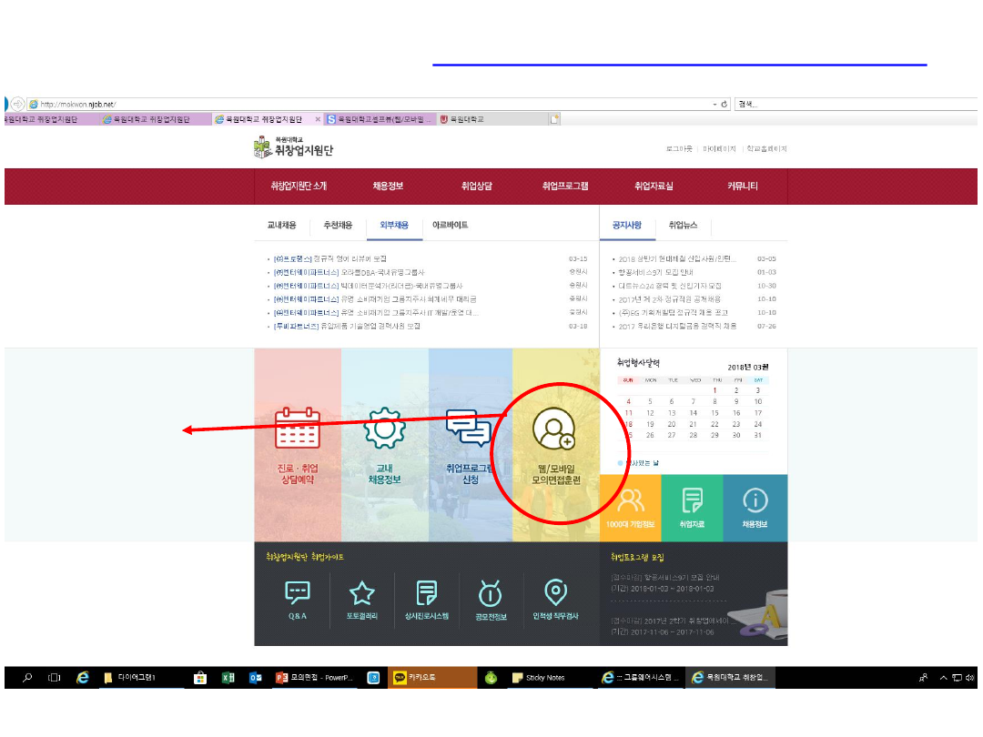The image size is (983, 737).
Task: Open 커뮤니티 in the red navigation bar
Action: (x=742, y=186)
